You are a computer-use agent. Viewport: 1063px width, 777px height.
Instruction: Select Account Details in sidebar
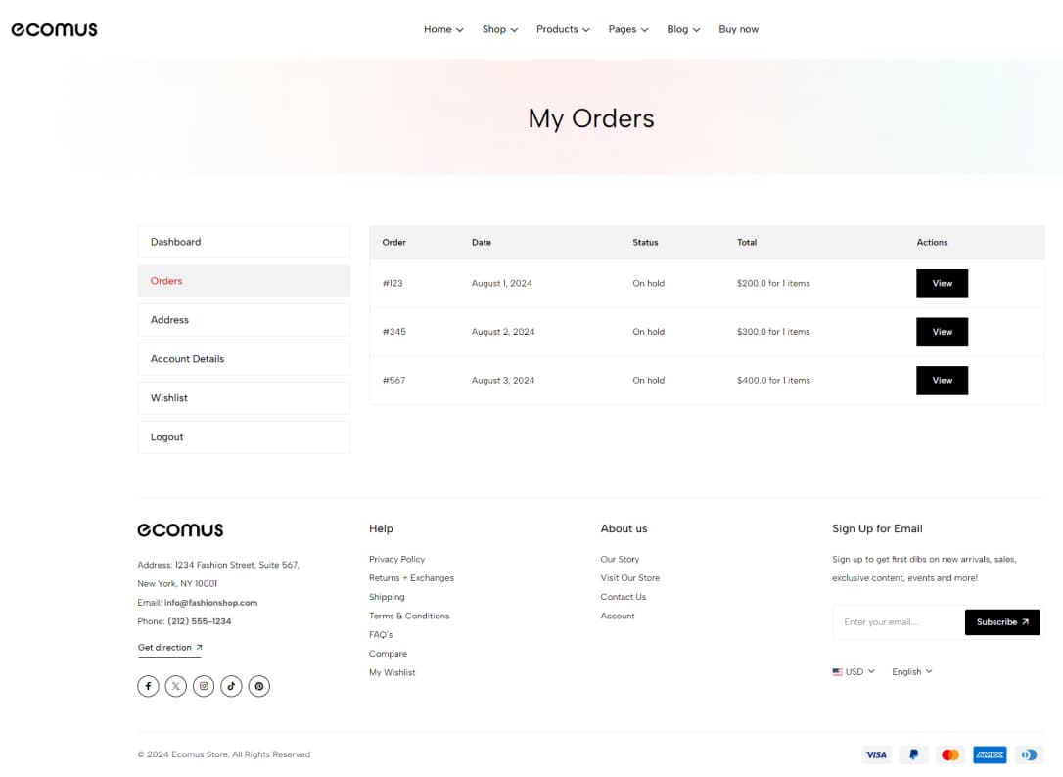244,359
